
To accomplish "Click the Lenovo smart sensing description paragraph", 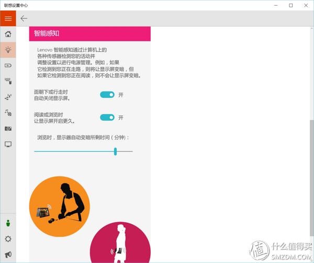I will click(89, 63).
